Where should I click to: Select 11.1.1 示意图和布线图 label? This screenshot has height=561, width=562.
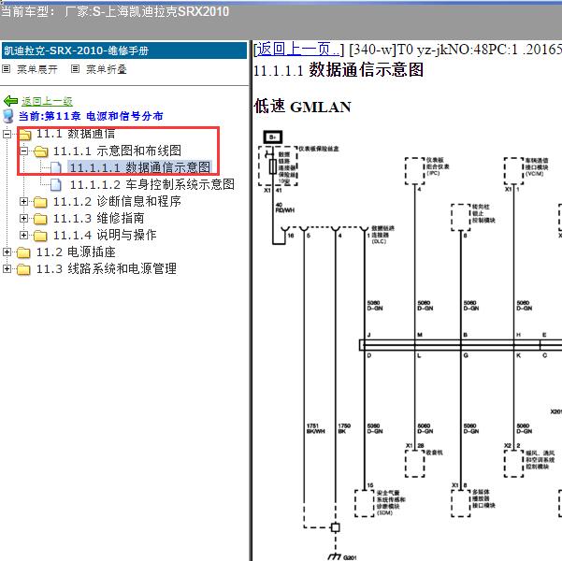(117, 151)
